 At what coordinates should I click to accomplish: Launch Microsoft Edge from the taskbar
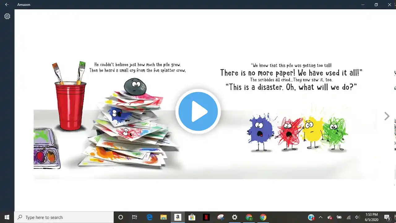tap(149, 217)
